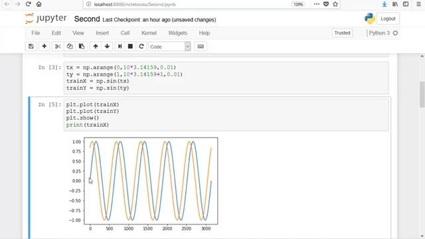Click the trainY = np.sin(ty) line
The image size is (425, 239).
tap(98, 88)
